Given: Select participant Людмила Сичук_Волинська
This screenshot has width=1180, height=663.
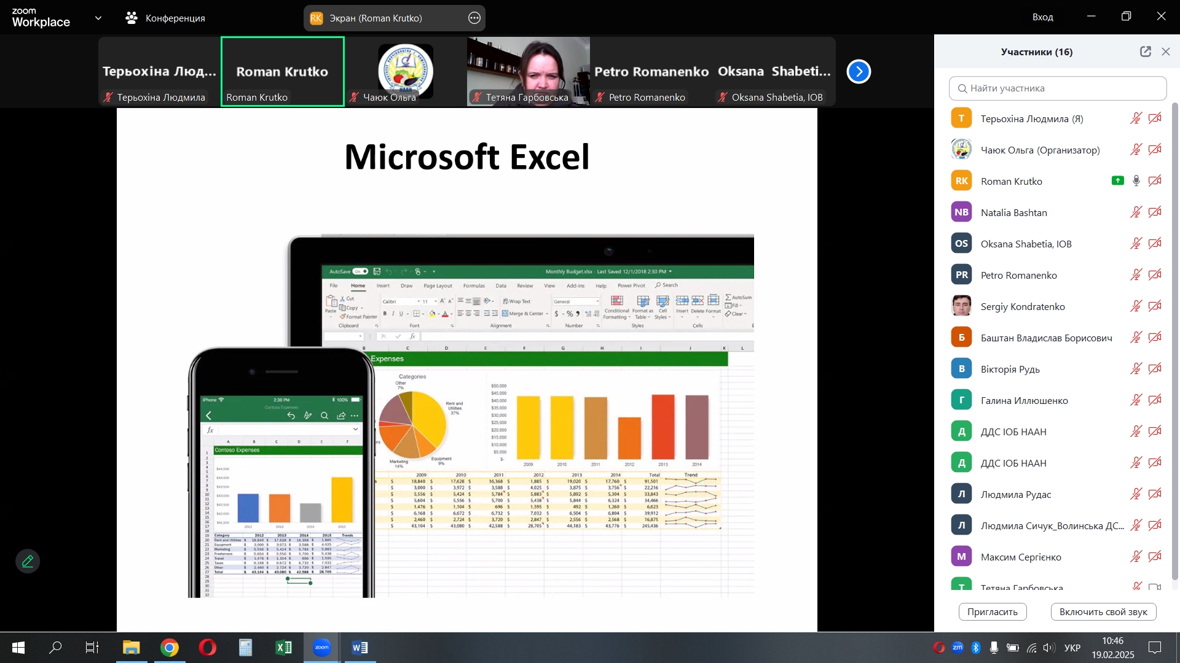Looking at the screenshot, I should 1057,525.
